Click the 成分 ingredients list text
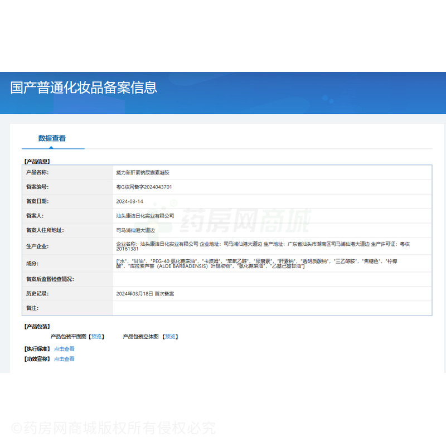Viewport: 446px width, 446px height. (256, 264)
